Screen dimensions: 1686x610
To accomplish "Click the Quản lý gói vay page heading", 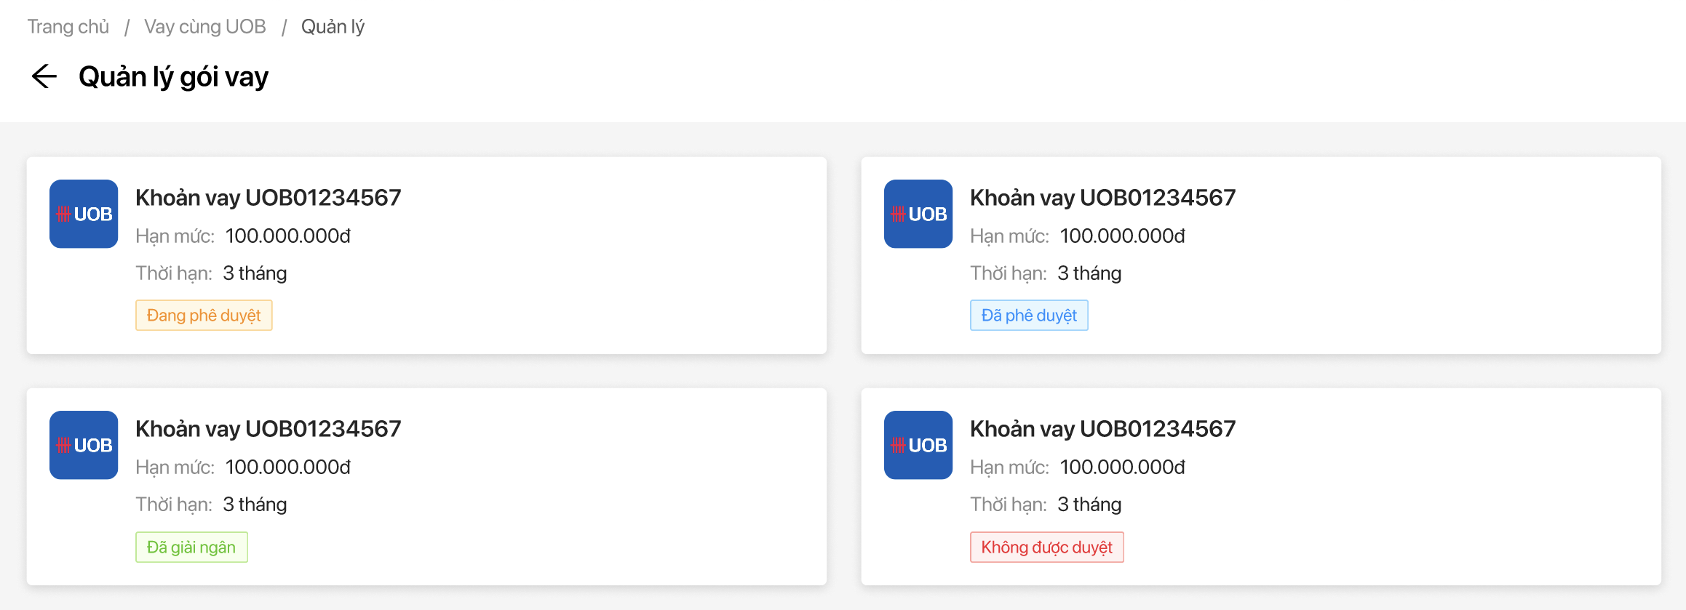I will [174, 77].
